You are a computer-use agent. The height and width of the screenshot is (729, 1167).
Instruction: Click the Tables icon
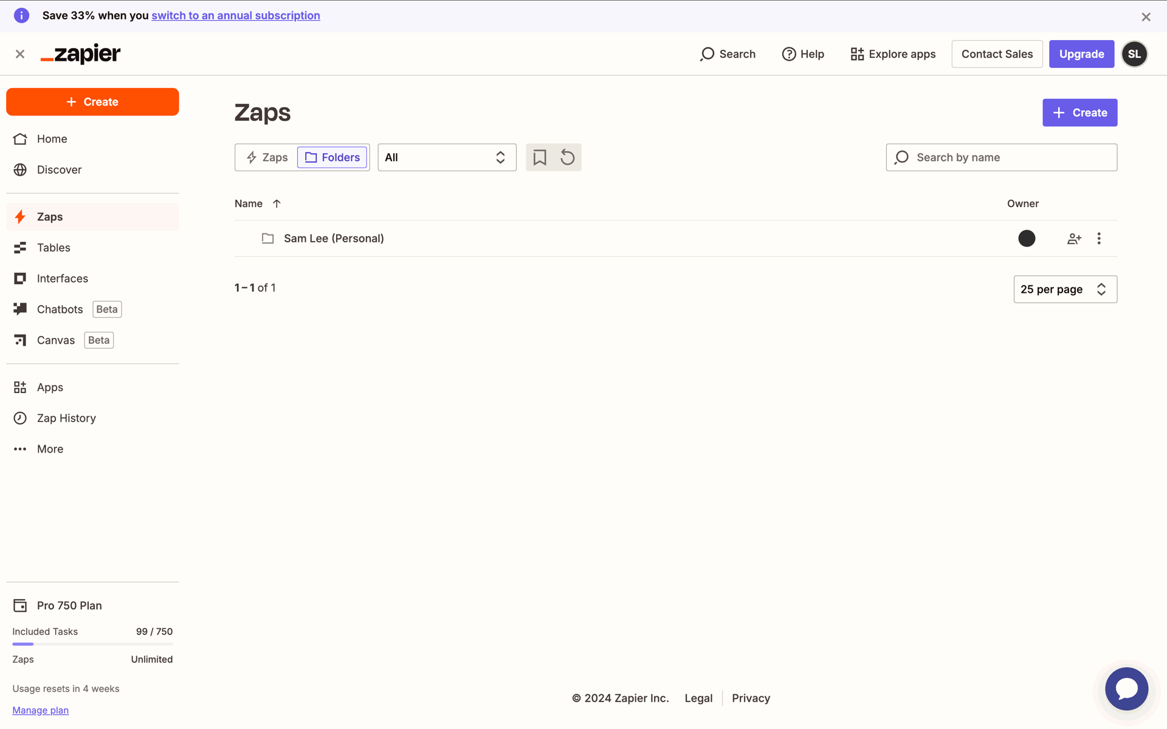click(x=20, y=248)
